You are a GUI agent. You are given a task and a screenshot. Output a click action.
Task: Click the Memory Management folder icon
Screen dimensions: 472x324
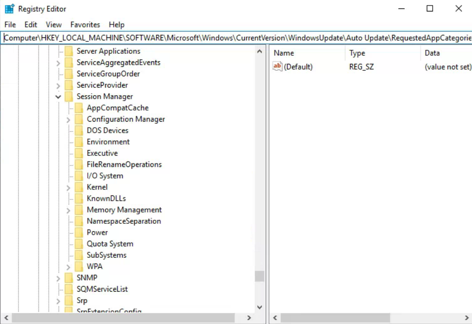(79, 210)
